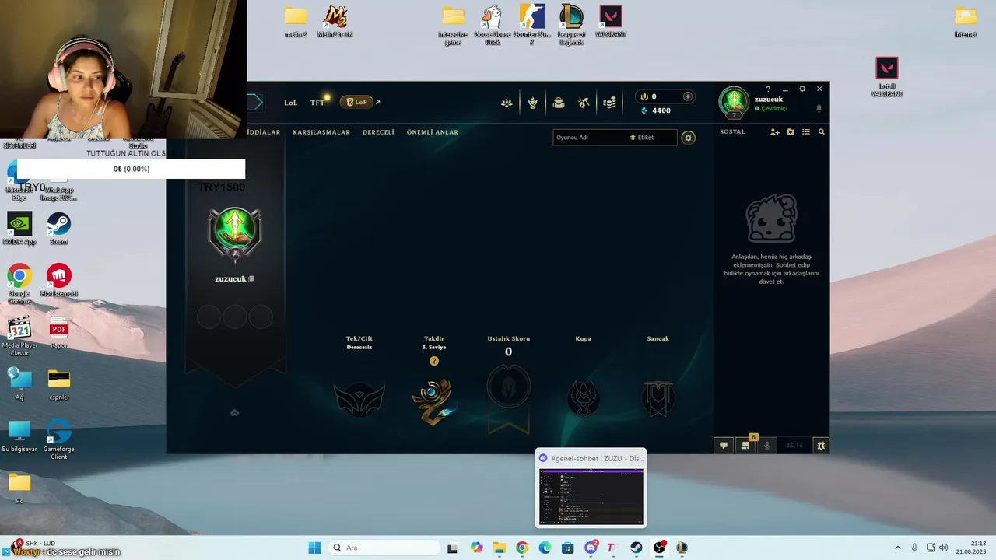This screenshot has width=996, height=560.
Task: Click the new folder icon in social panel
Action: 791,132
